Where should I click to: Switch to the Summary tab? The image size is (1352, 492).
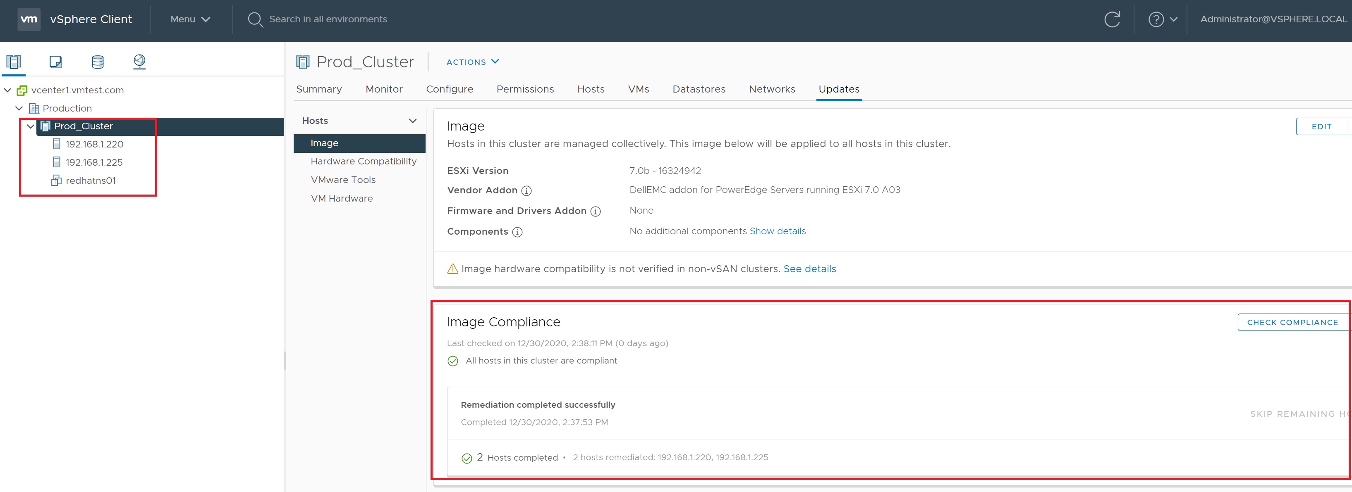319,89
